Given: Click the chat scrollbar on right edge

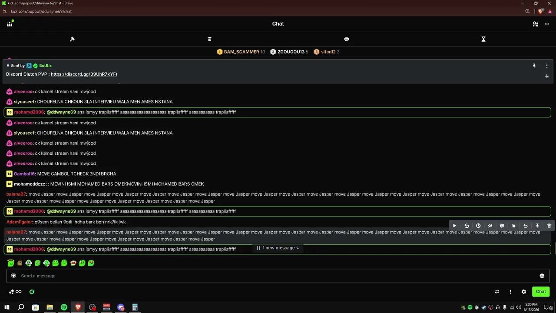Looking at the screenshot, I should [x=554, y=248].
